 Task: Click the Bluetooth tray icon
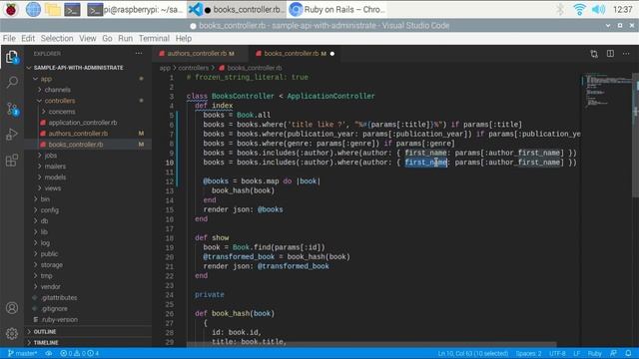560,9
